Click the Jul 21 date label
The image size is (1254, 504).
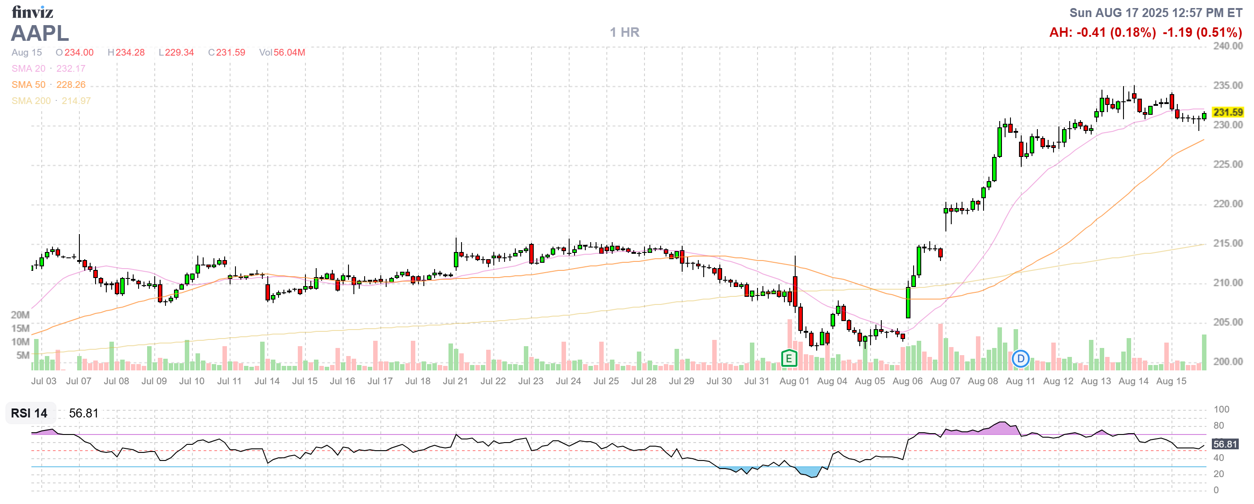pyautogui.click(x=455, y=381)
